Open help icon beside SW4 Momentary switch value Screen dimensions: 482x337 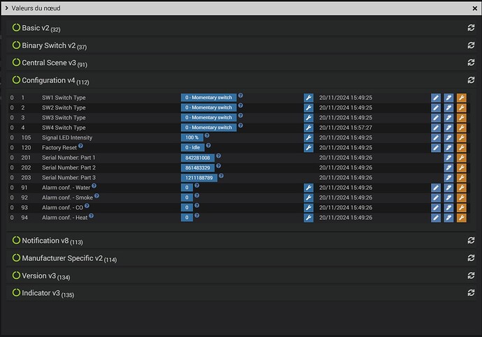[240, 125]
